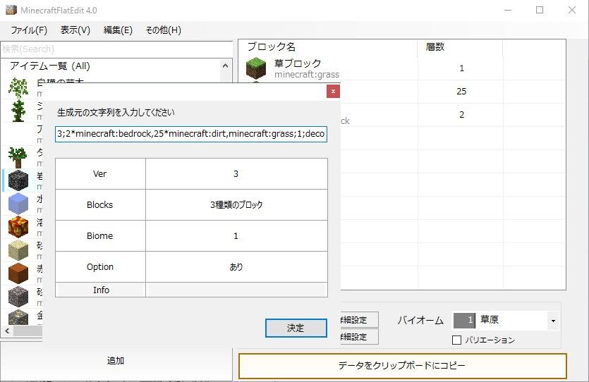
Task: Close the generator string dialog
Action: point(333,91)
